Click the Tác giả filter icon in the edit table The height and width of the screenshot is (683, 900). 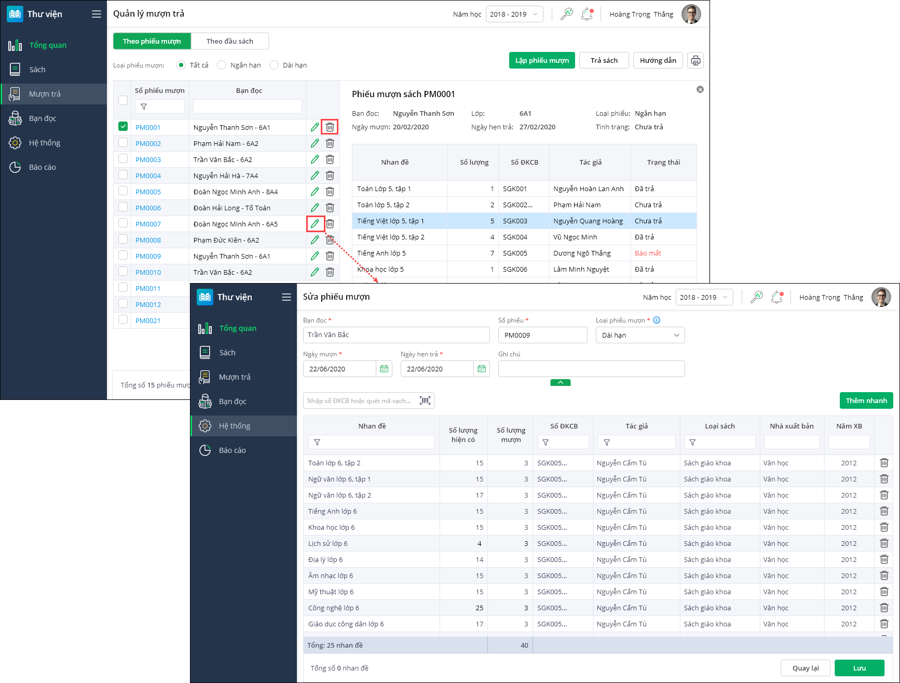(x=607, y=443)
